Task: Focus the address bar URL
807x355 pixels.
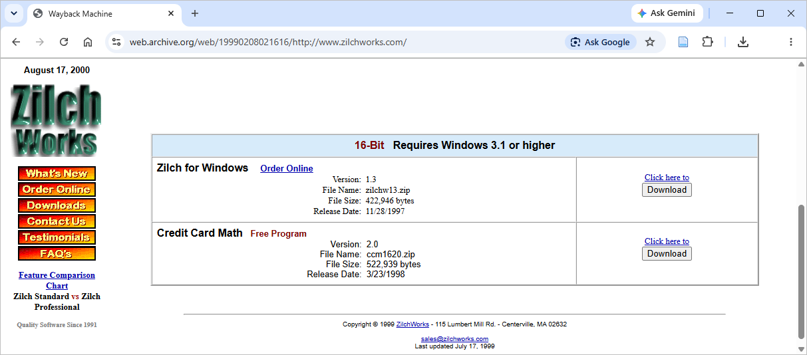Action: tap(268, 42)
